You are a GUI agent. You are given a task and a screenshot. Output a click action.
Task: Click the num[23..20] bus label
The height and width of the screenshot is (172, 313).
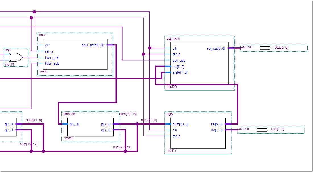[122, 147]
